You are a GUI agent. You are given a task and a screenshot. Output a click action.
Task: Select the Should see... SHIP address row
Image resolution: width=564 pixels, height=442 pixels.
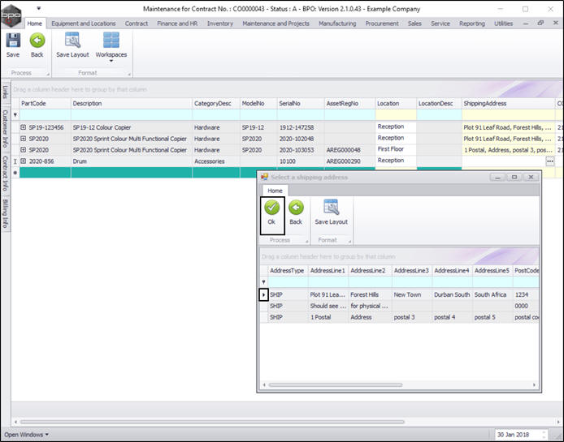coord(399,306)
